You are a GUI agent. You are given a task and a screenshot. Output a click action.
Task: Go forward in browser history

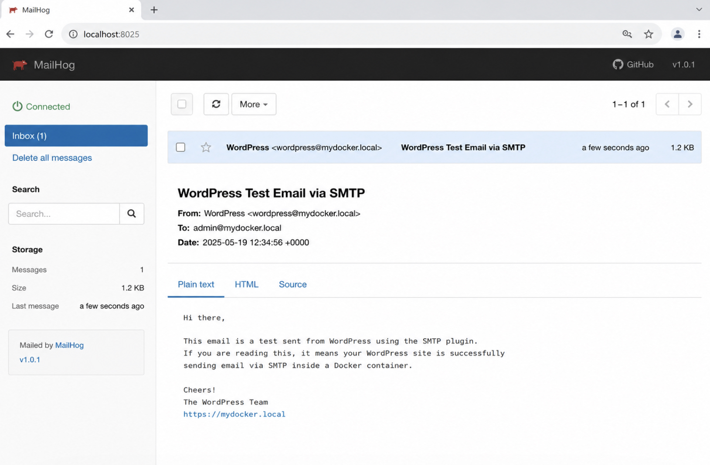[30, 34]
